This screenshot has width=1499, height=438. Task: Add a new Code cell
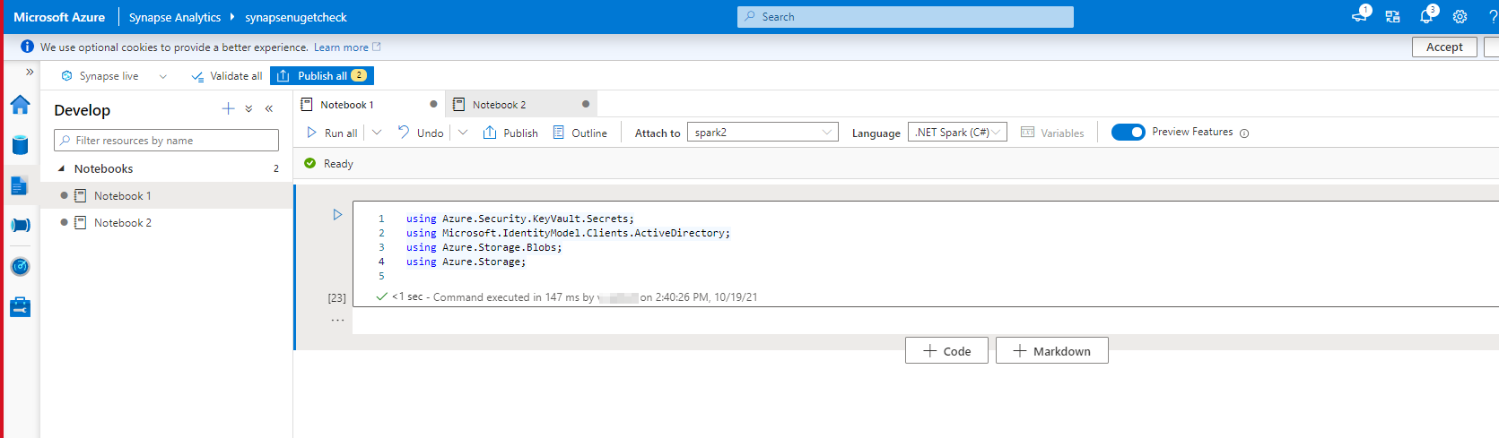coord(946,351)
